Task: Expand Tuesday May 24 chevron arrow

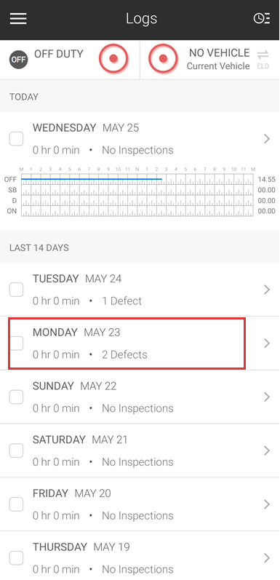Action: click(x=267, y=290)
